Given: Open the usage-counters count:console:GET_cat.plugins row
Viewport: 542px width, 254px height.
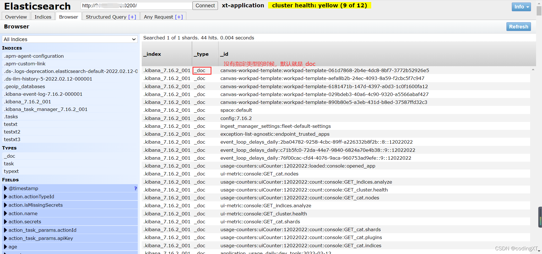Looking at the screenshot, I should pos(336,237).
